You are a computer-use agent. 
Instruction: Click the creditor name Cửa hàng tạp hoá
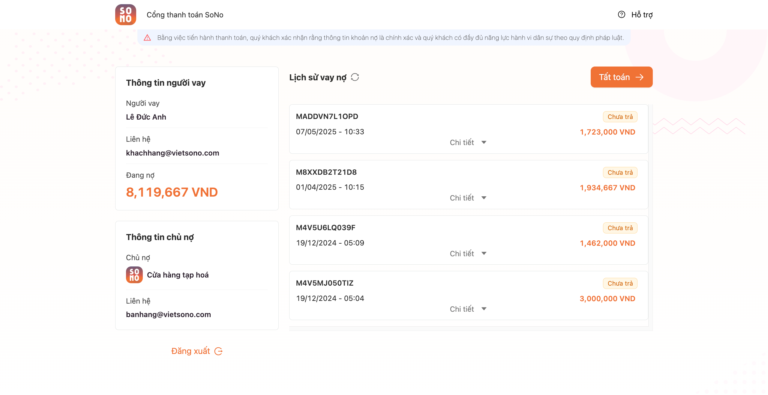coord(178,275)
